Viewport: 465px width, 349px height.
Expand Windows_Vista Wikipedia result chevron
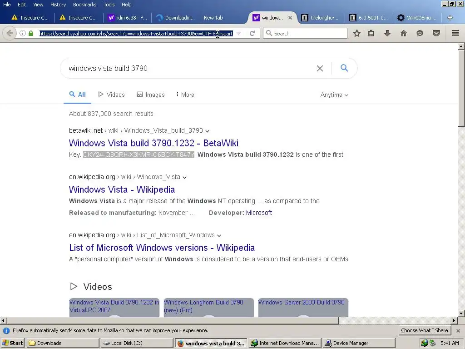pyautogui.click(x=184, y=178)
